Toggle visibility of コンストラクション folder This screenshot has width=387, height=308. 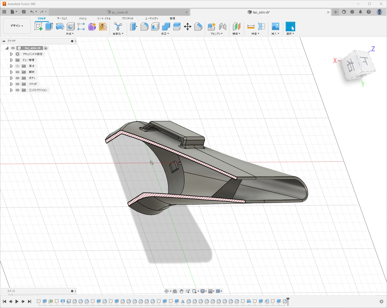18,90
